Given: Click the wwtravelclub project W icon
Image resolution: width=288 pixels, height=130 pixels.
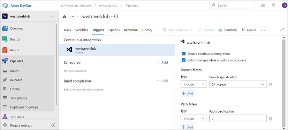Looking at the screenshot, I should tap(5, 16).
